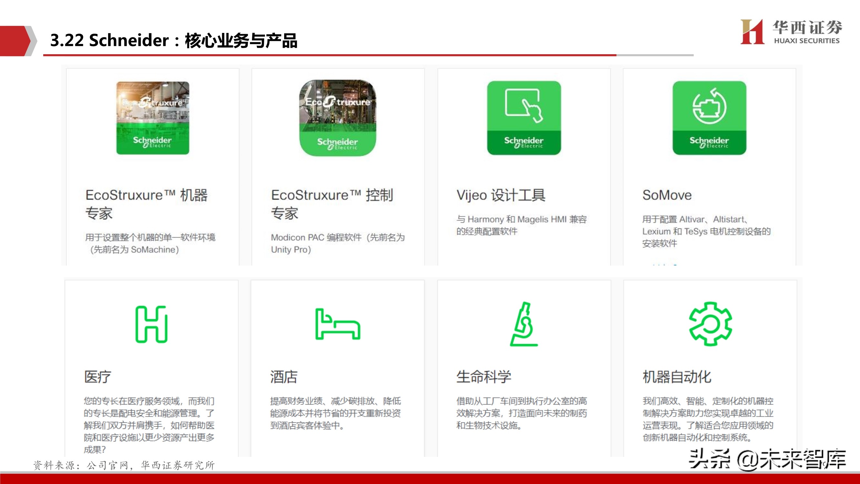Click the HUAXI SECURITIES text
Screen dimensions: 860x484
point(806,41)
